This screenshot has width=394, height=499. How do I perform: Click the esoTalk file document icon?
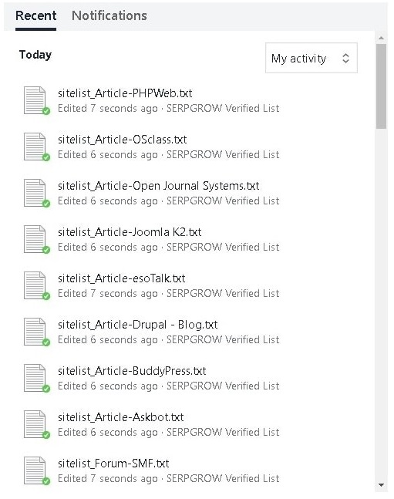coord(35,285)
